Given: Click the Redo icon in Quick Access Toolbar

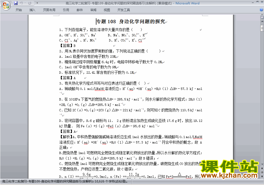Looking at the screenshot, I should point(30,3).
